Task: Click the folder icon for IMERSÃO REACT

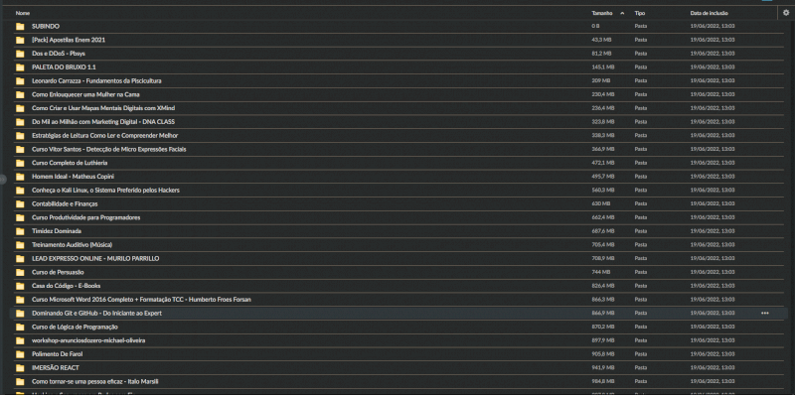Action: [20, 368]
